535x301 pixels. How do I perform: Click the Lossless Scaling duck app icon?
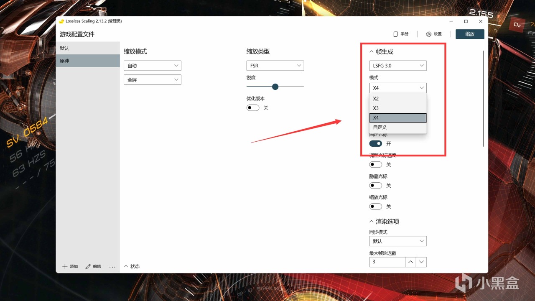[x=61, y=21]
